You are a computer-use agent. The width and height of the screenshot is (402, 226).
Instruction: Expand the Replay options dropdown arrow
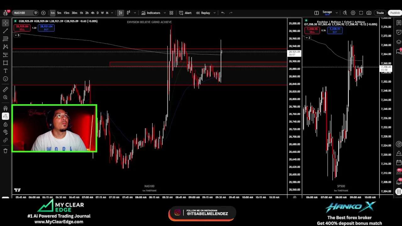tap(215, 13)
